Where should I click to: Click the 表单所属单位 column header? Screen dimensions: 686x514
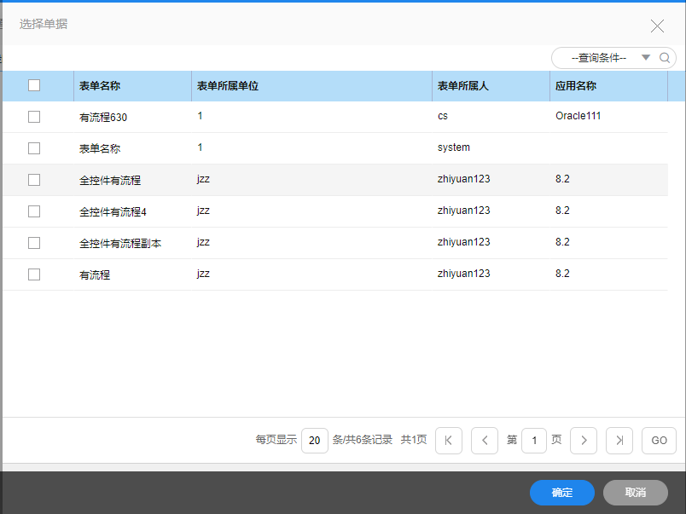(x=228, y=86)
